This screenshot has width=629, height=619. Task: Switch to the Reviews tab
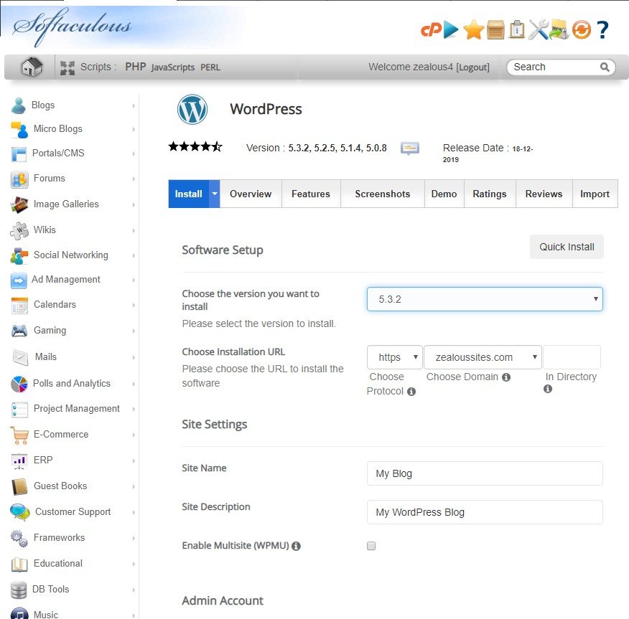click(544, 194)
